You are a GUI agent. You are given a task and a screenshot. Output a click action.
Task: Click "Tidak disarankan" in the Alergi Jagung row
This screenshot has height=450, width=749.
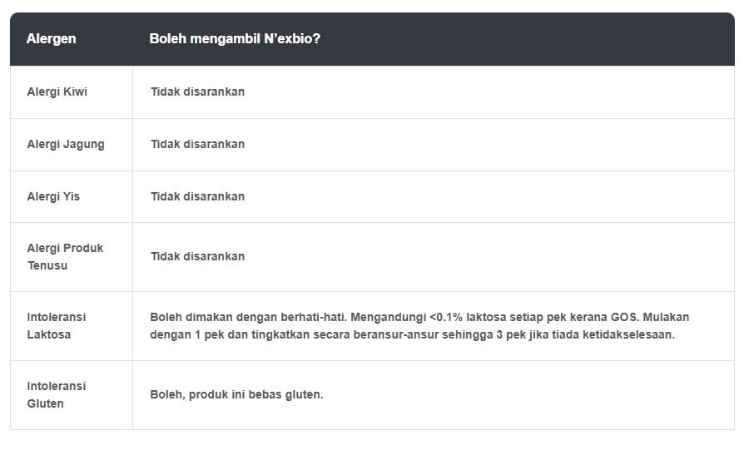197,144
